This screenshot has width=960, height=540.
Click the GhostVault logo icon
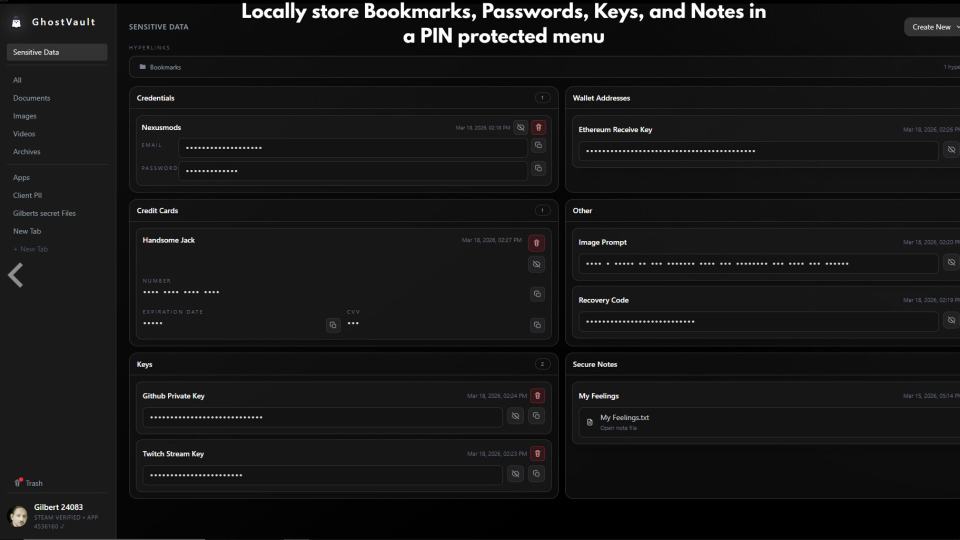coord(16,22)
